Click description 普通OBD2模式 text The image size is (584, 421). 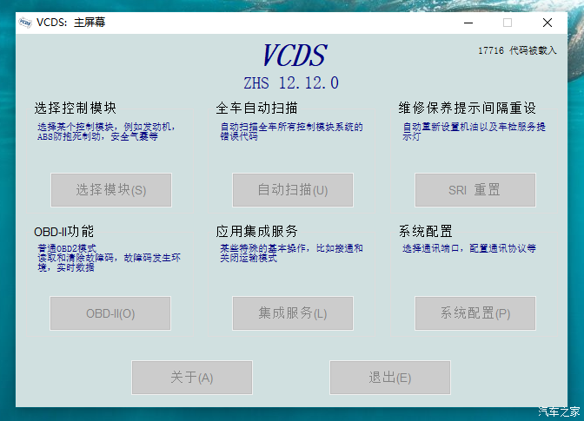pos(67,248)
